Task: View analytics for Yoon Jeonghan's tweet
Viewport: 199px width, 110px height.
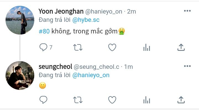Action: 147,47
